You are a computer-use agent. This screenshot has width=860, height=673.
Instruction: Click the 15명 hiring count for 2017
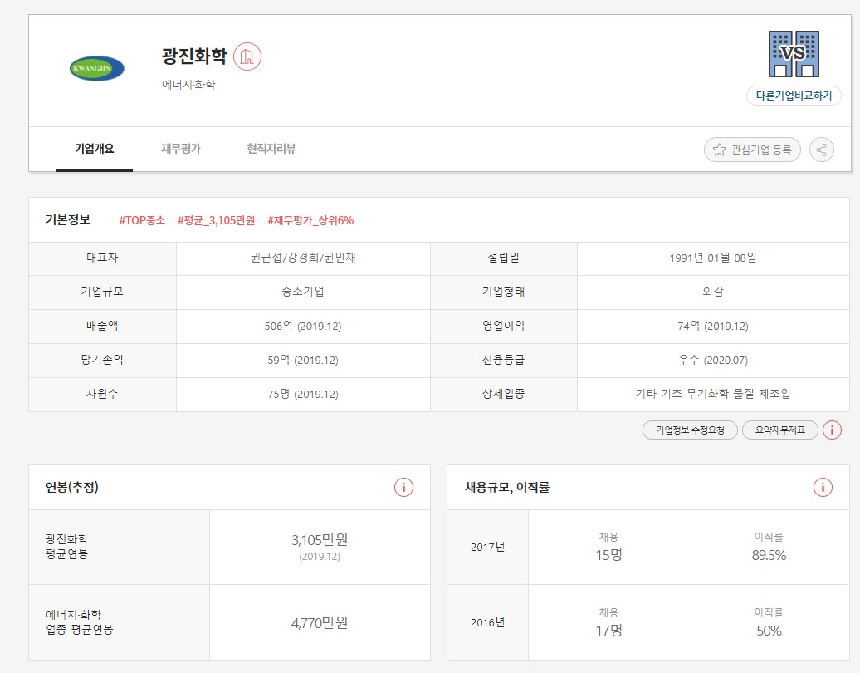click(608, 555)
